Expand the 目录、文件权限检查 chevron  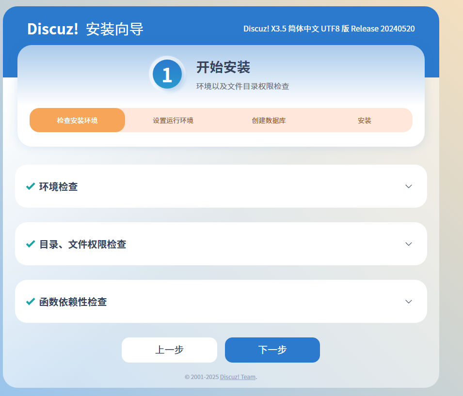tap(408, 244)
